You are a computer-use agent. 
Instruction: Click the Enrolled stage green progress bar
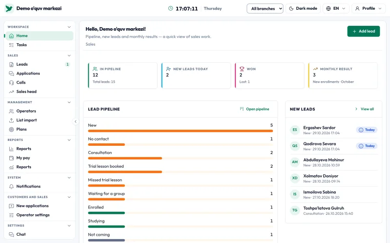tap(106, 213)
